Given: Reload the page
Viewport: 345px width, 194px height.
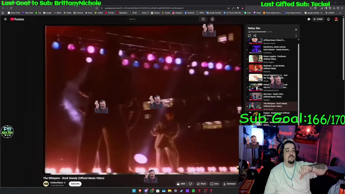Looking at the screenshot, I should click(x=11, y=8).
